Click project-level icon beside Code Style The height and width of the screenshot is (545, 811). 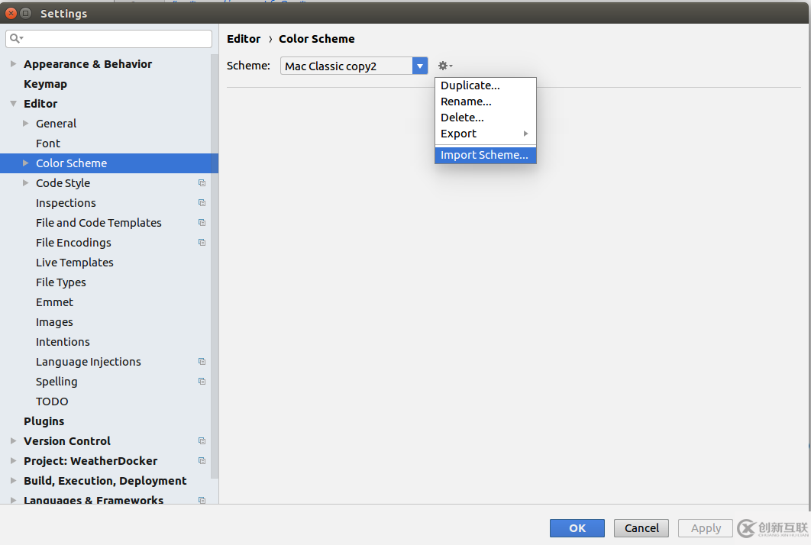202,183
